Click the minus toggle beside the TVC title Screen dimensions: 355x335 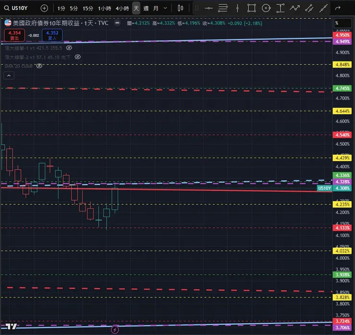click(x=117, y=23)
